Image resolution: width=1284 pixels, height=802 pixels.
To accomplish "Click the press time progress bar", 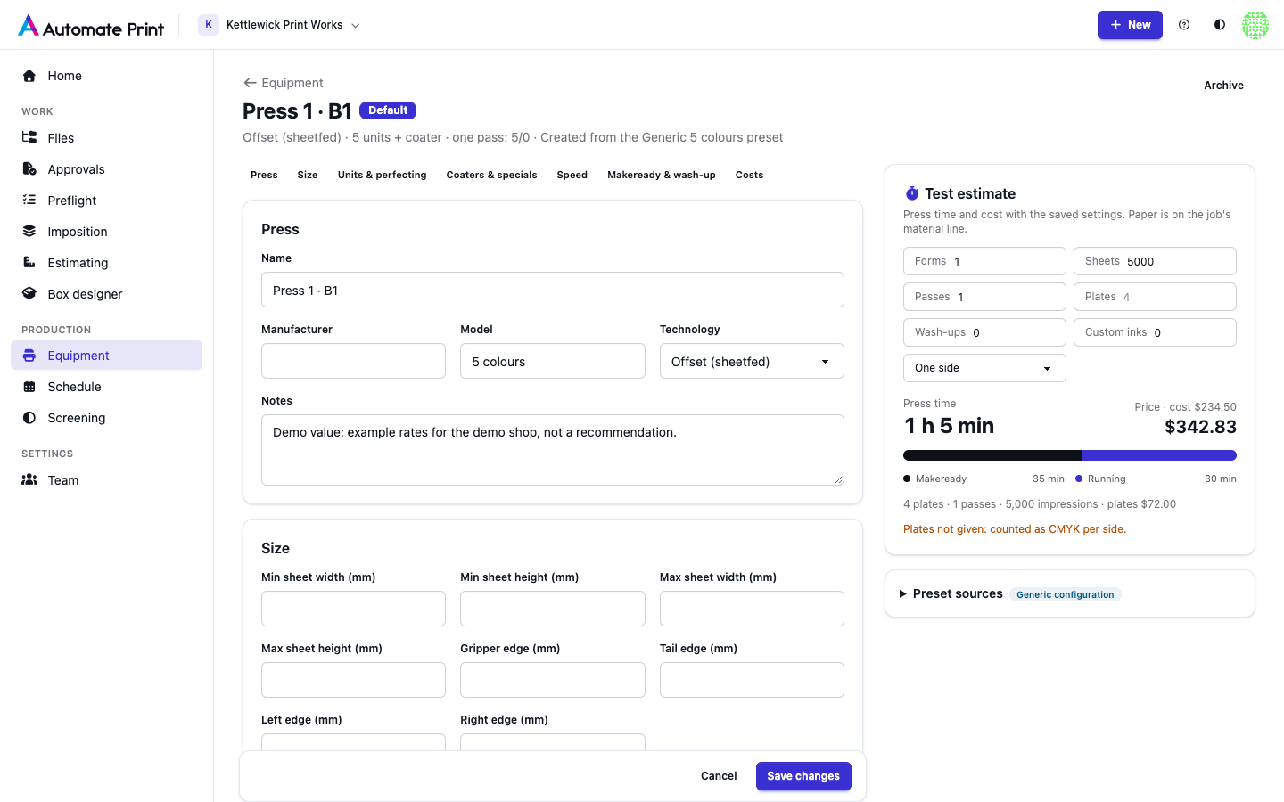I will (1070, 455).
